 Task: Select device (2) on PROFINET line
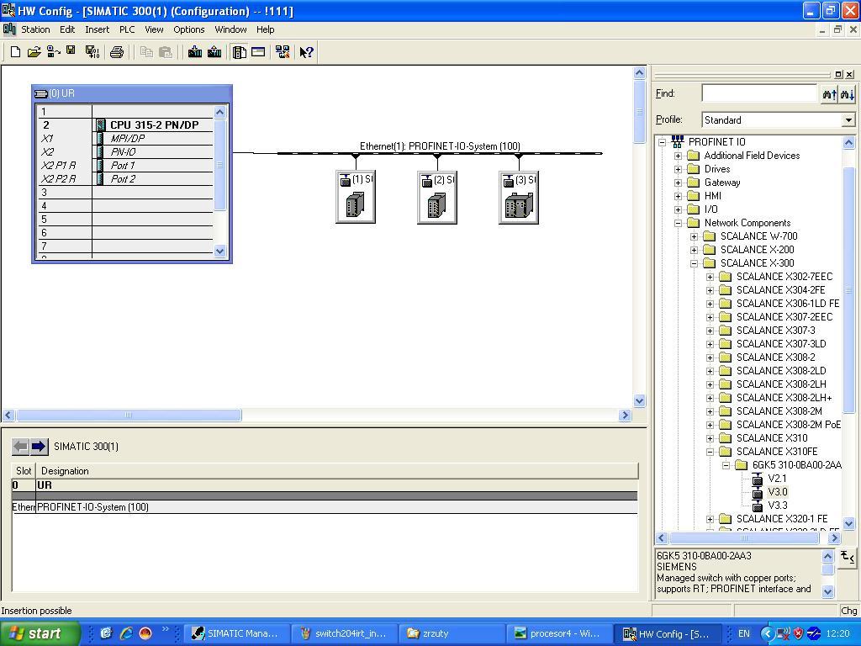pyautogui.click(x=437, y=197)
